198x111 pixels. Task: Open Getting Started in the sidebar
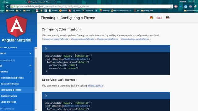click(x=8, y=47)
